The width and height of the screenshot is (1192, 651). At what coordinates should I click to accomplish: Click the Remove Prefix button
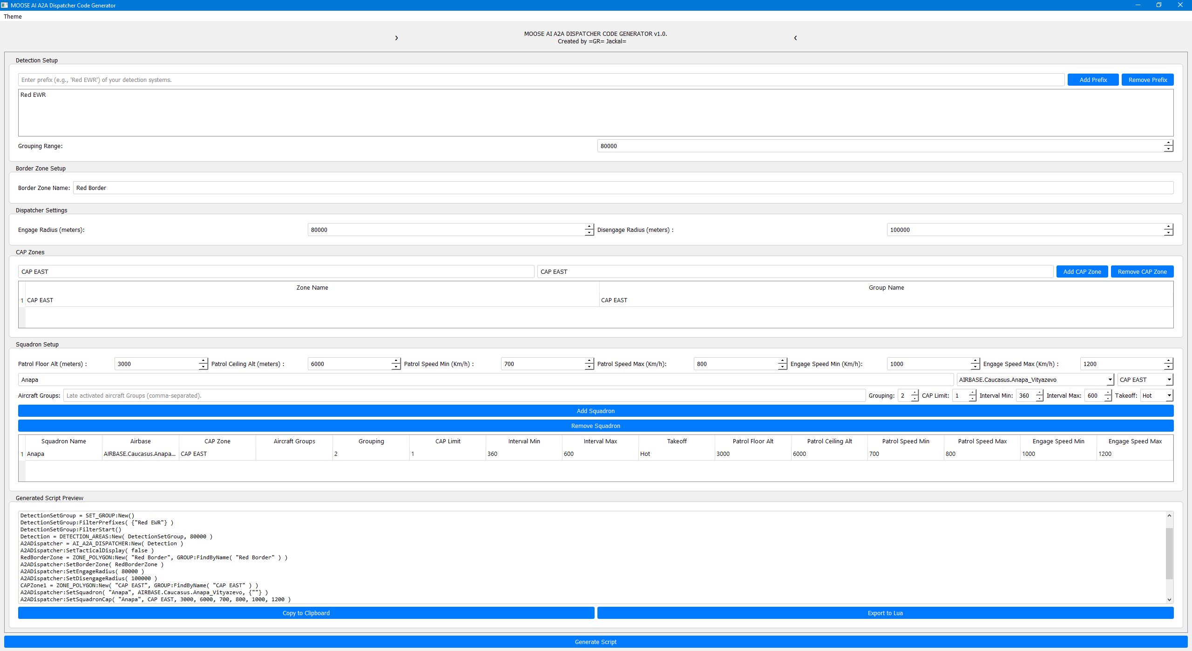point(1147,79)
